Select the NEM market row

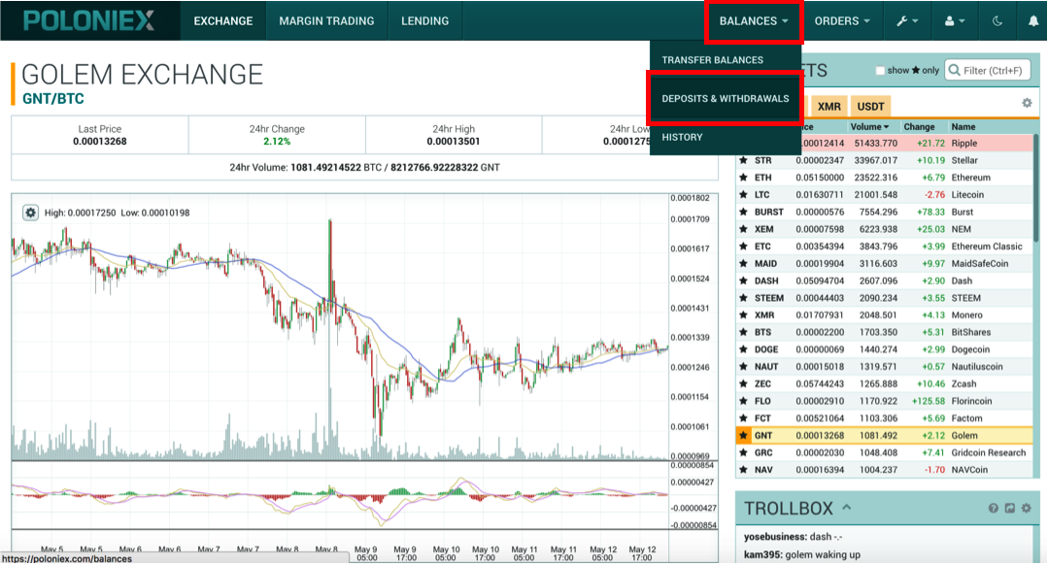(x=884, y=229)
